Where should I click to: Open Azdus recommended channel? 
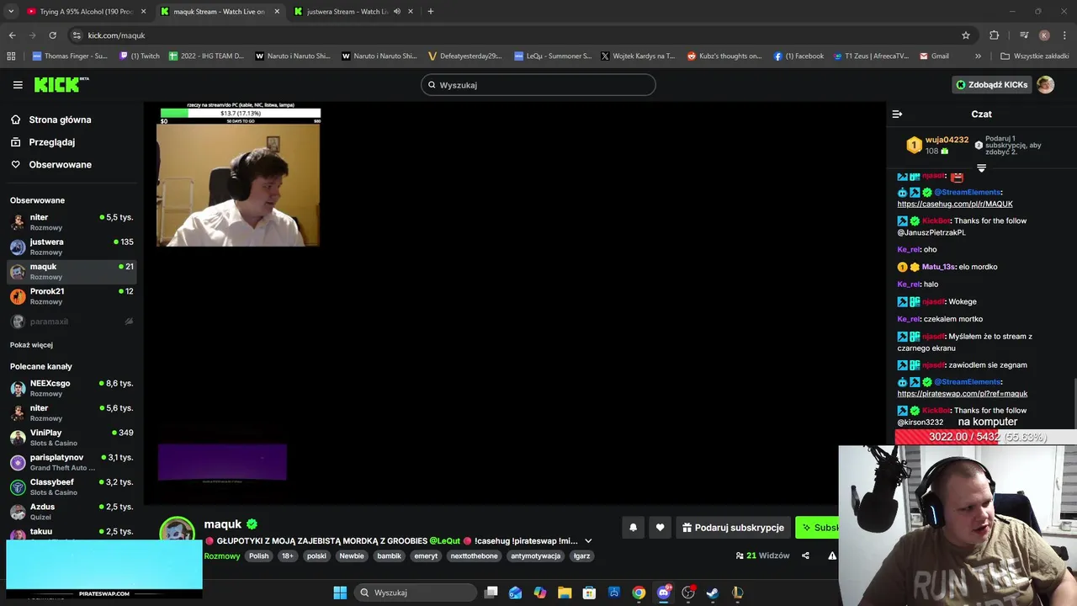(x=72, y=512)
